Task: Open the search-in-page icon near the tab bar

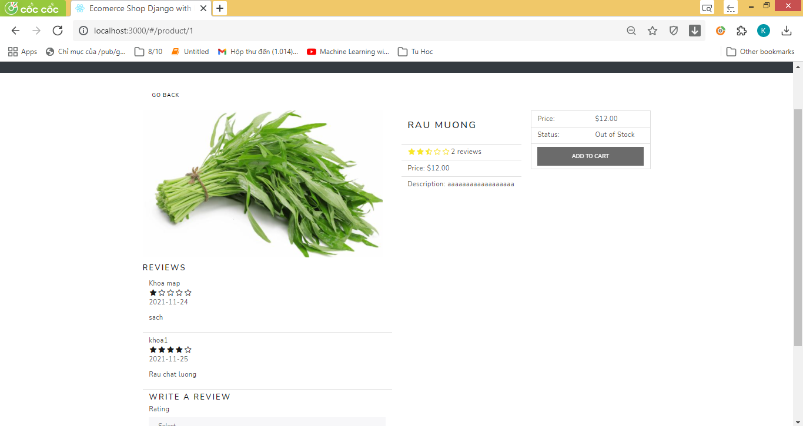Action: coord(707,8)
